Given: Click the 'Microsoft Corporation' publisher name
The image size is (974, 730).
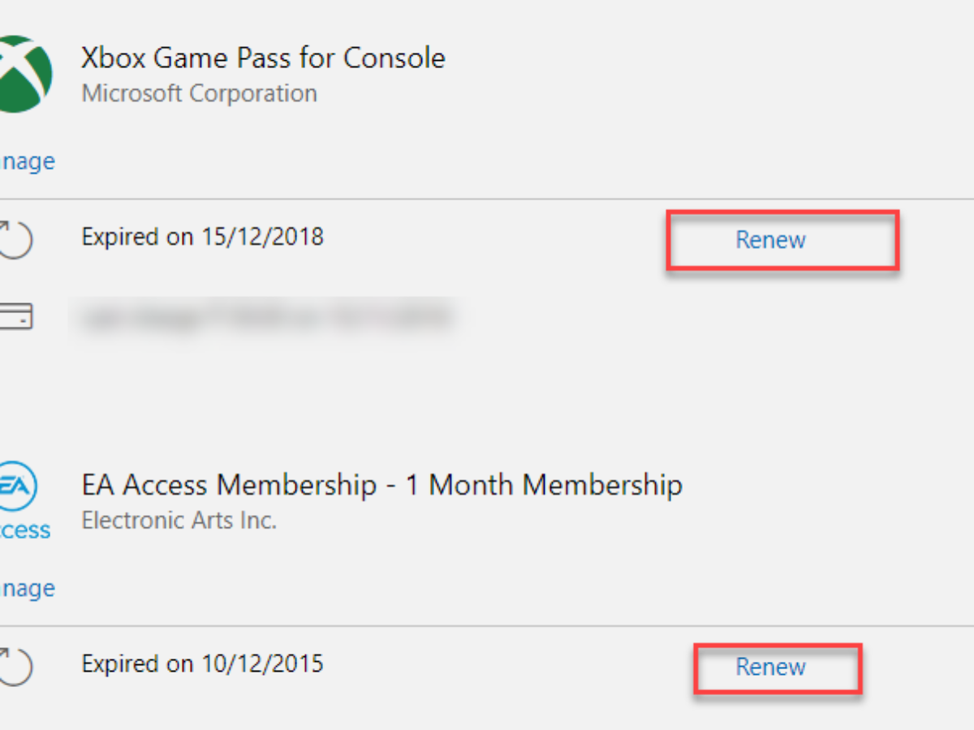Looking at the screenshot, I should pos(199,93).
